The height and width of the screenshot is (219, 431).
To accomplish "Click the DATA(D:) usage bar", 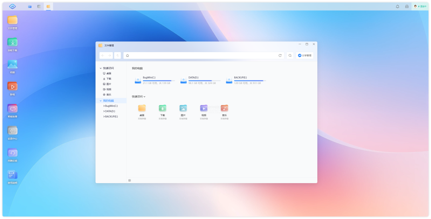I will [x=204, y=80].
